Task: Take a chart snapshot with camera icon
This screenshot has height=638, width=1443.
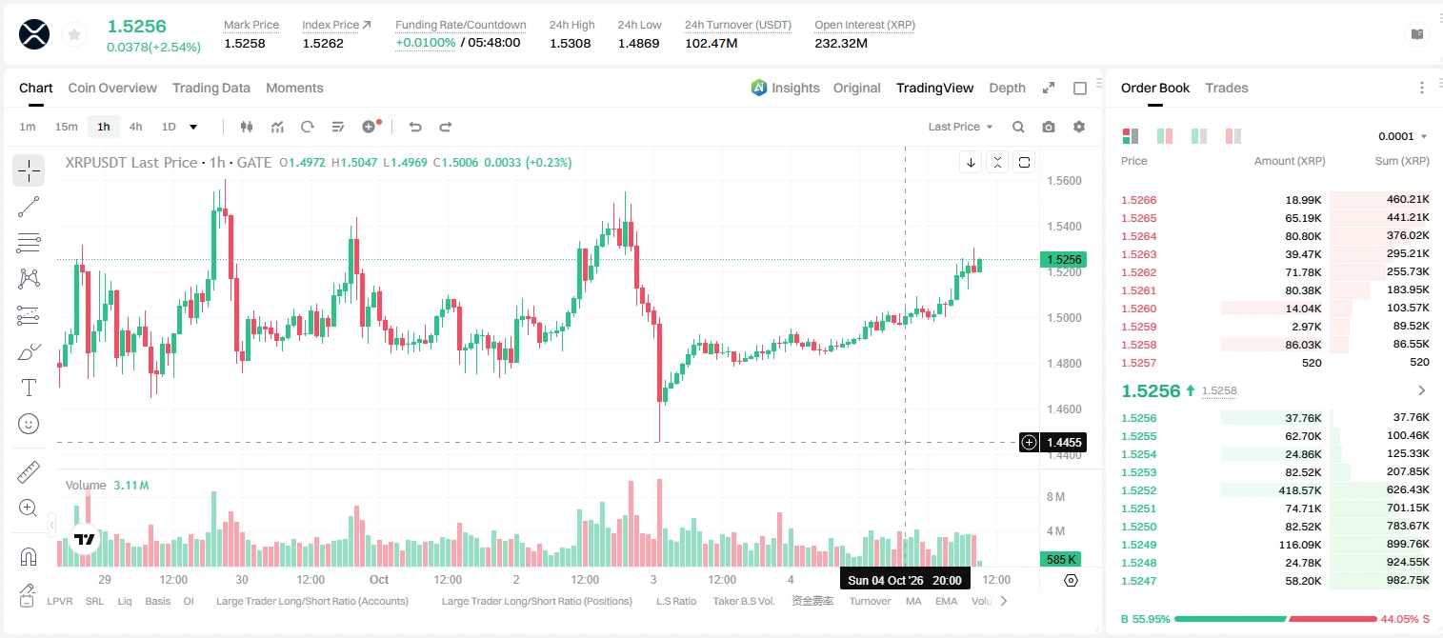Action: (x=1049, y=127)
